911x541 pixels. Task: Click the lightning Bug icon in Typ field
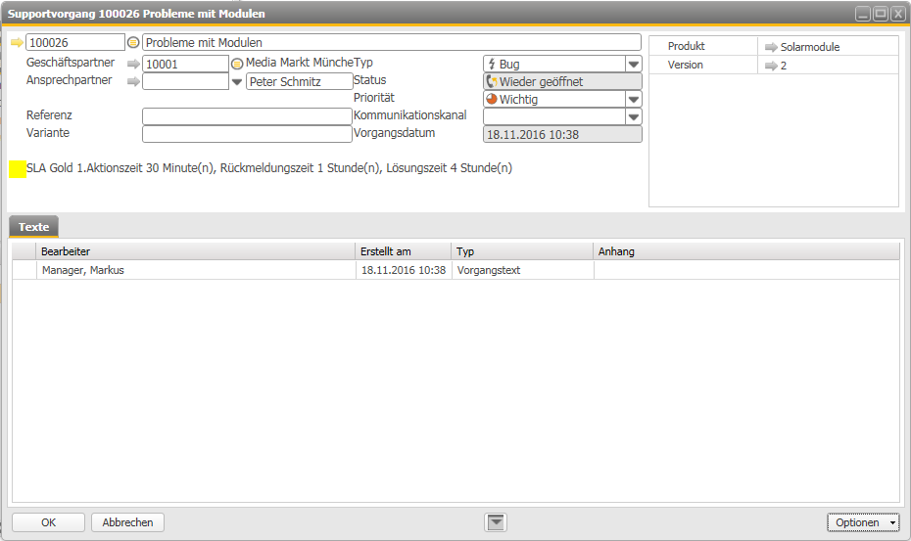(492, 64)
